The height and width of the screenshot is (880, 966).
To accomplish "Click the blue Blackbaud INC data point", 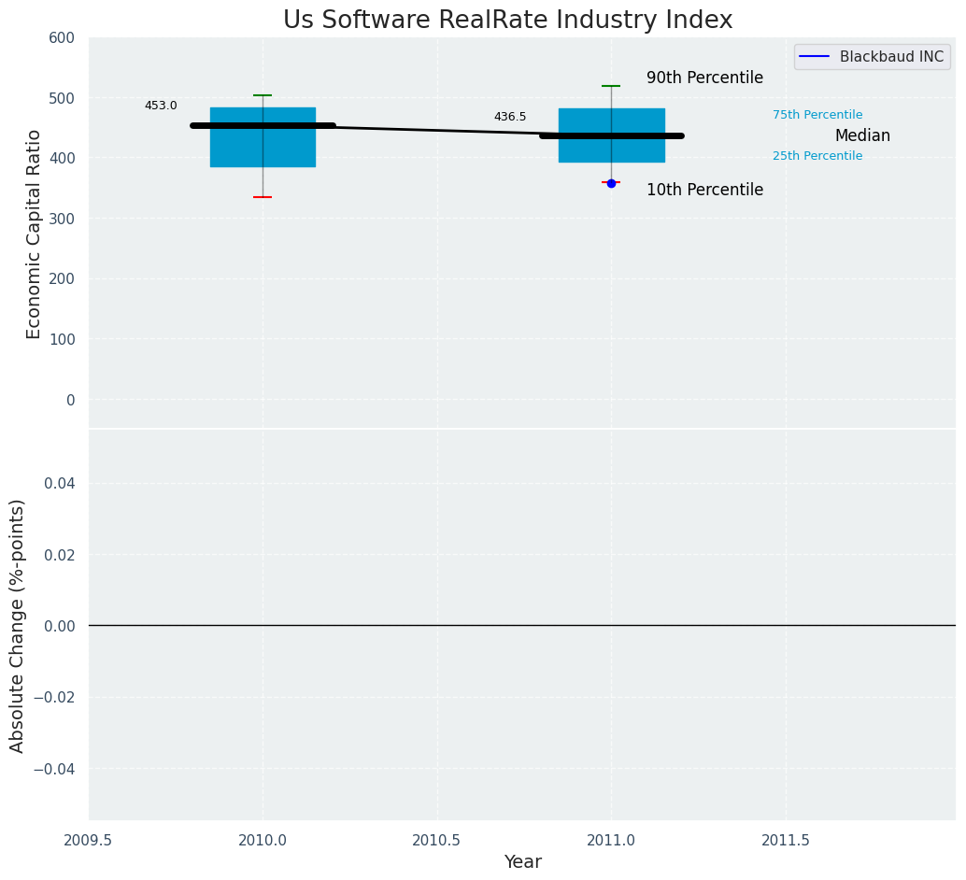I will 611,183.
